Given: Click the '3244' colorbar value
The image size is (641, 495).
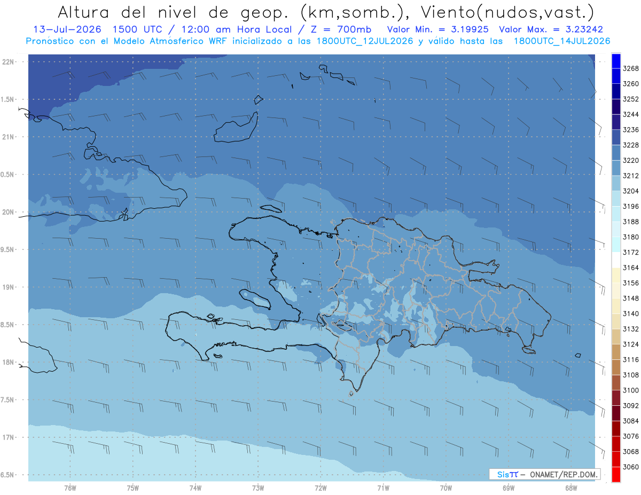Looking at the screenshot, I should pos(631,114).
